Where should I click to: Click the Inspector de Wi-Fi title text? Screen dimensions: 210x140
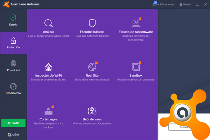pyautogui.click(x=49, y=76)
